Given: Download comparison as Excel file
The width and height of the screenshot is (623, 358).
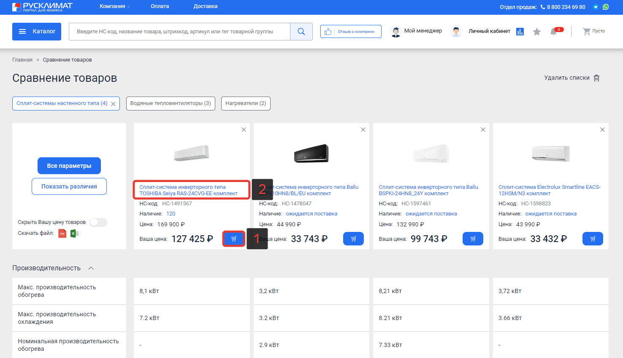Looking at the screenshot, I should click(x=74, y=233).
